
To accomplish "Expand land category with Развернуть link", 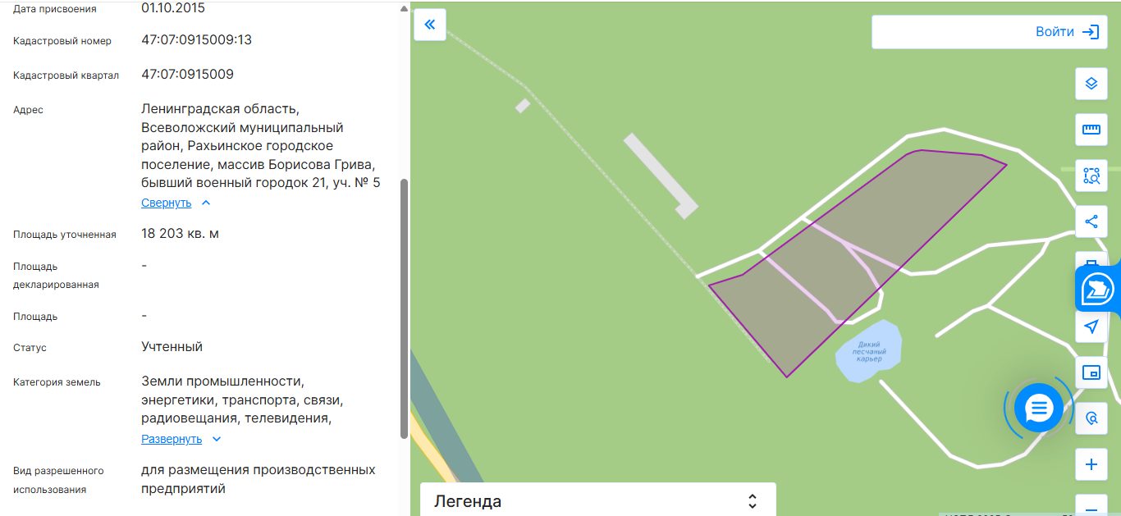I will point(172,439).
